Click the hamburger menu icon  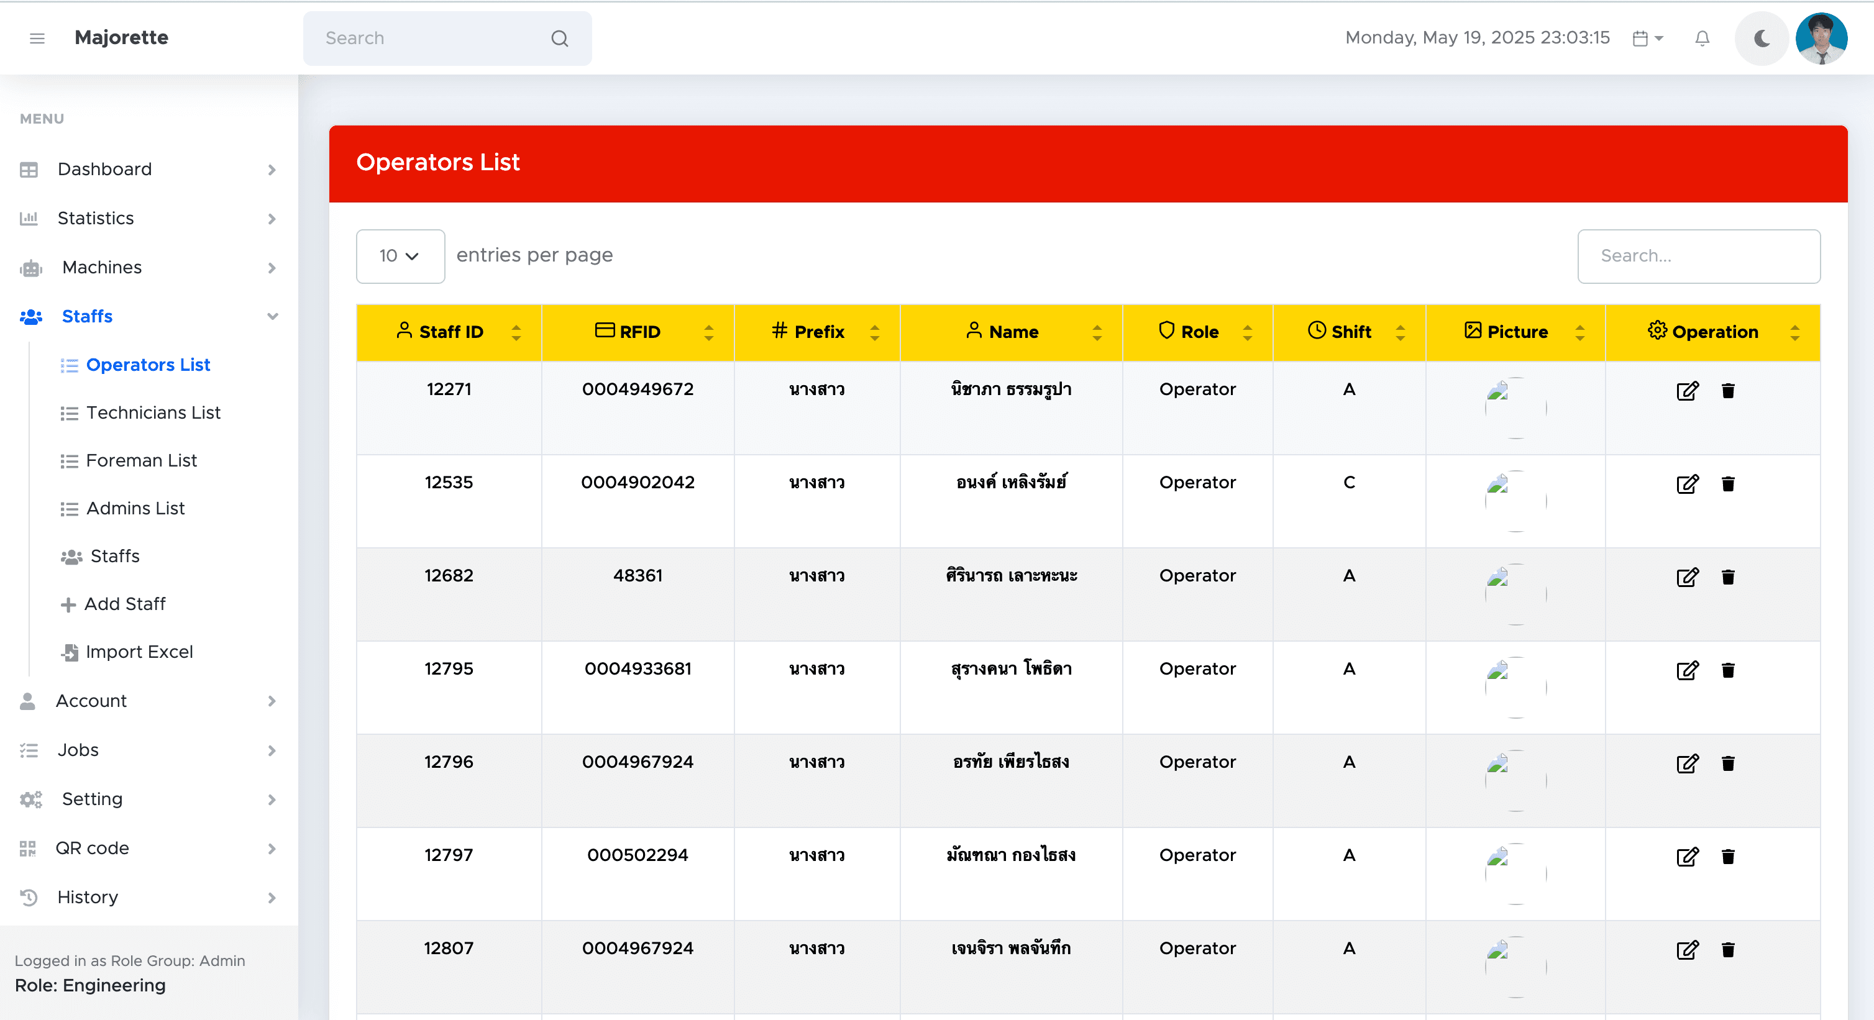pyautogui.click(x=37, y=38)
